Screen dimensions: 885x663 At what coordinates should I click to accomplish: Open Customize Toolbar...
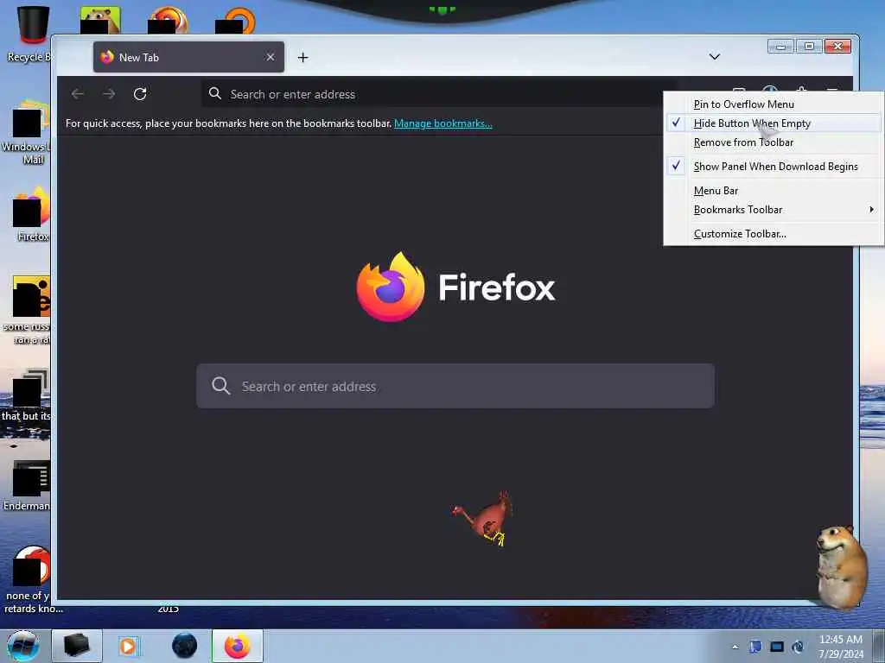point(774,234)
